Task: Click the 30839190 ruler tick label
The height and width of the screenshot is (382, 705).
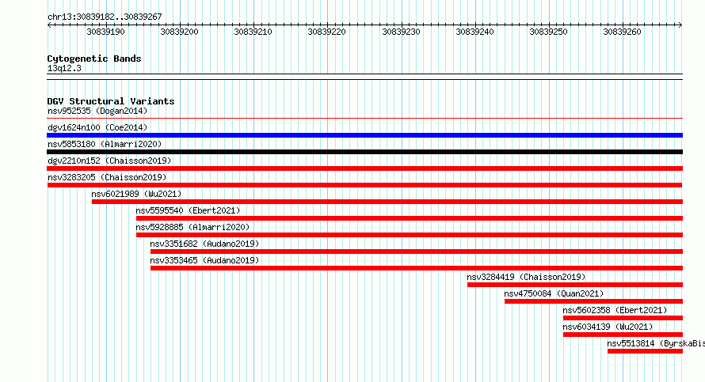Action: tap(105, 32)
